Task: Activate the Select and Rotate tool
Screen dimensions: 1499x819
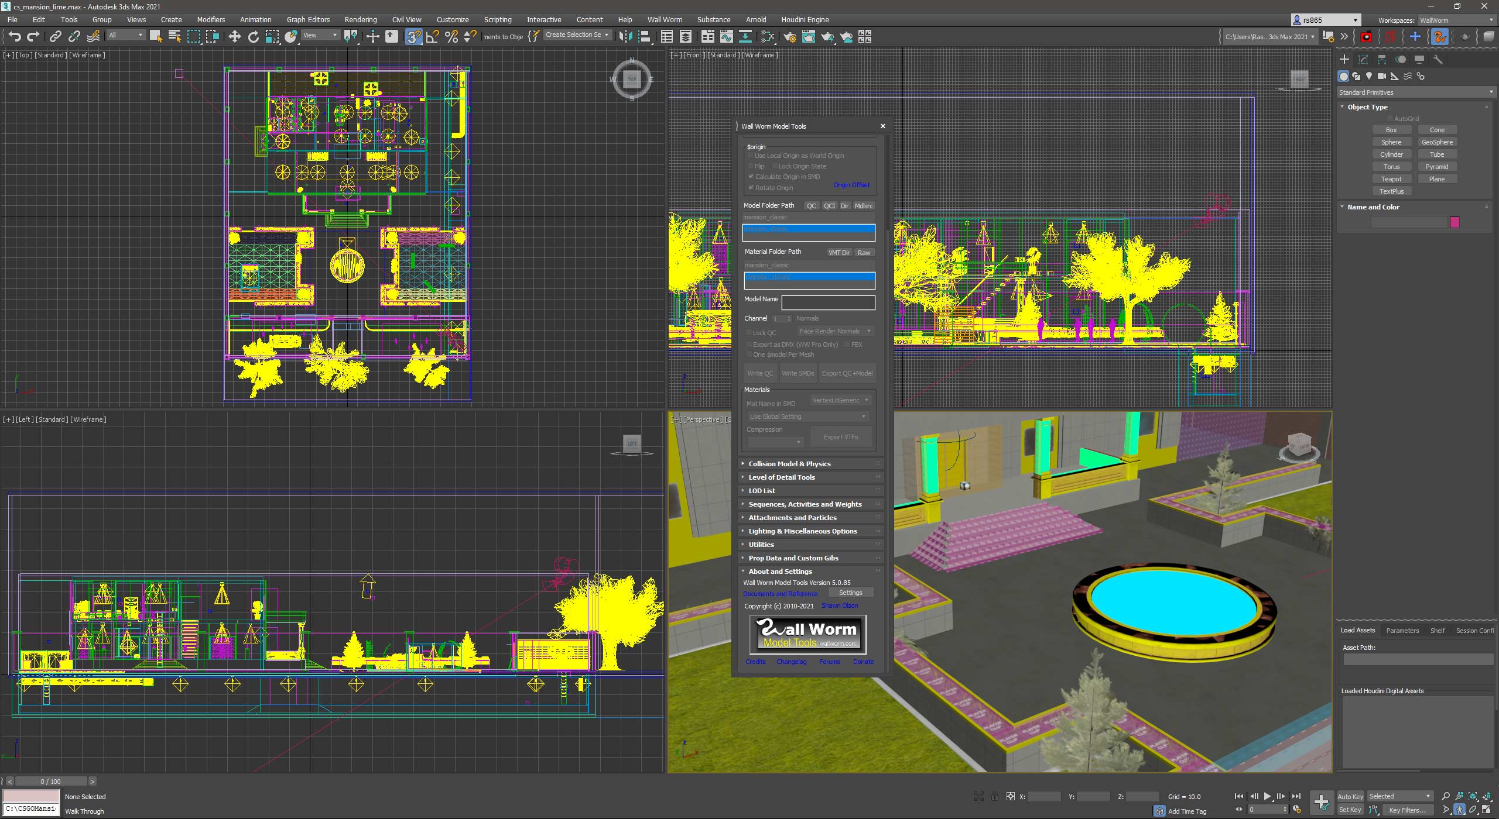Action: (254, 37)
